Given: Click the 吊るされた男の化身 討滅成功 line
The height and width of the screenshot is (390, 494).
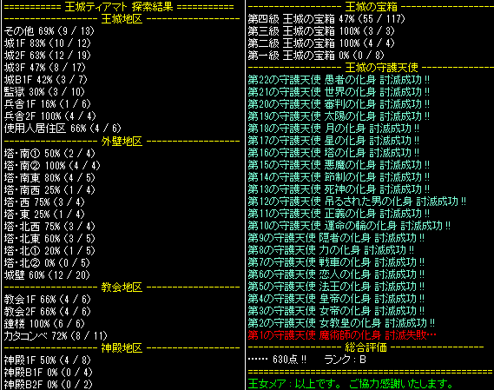Looking at the screenshot, I should (357, 202).
